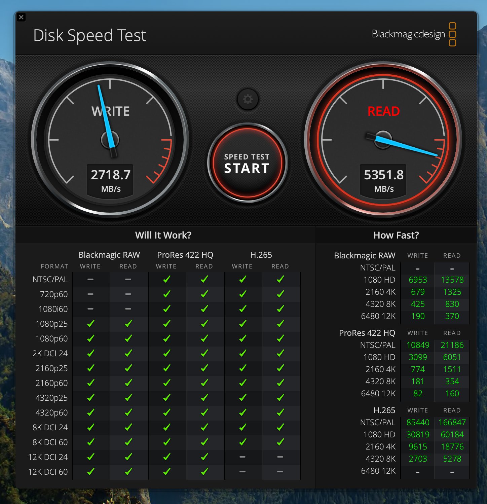Click the READ gauge label

(x=383, y=111)
